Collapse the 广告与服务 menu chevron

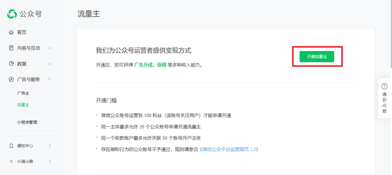tap(49, 79)
